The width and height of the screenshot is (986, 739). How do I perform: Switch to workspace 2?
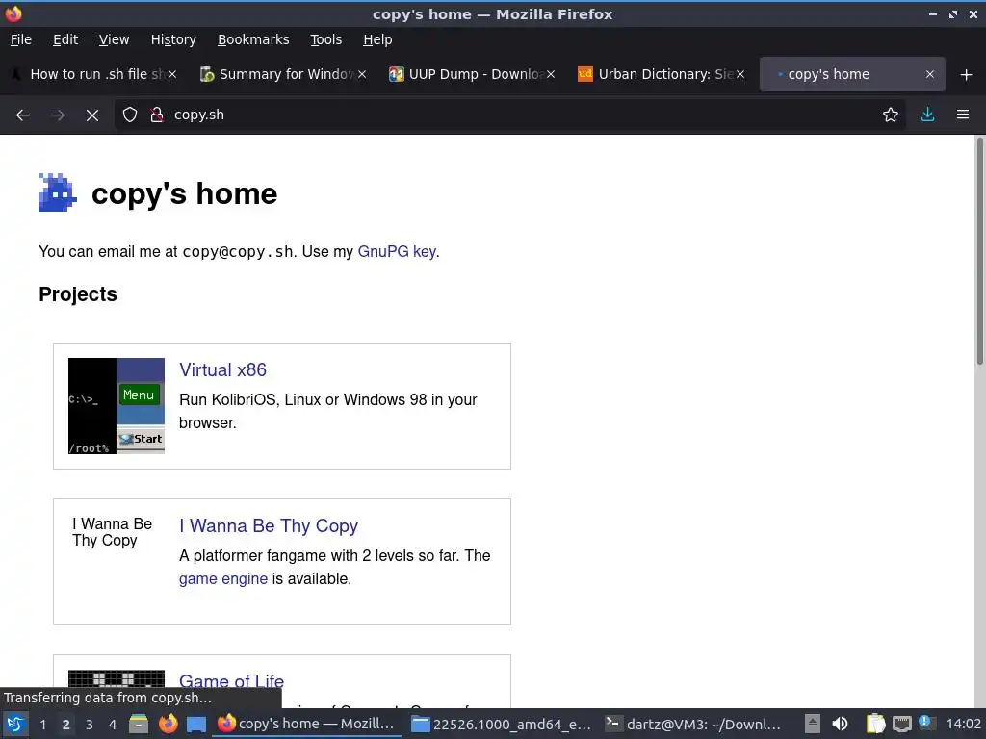(66, 725)
